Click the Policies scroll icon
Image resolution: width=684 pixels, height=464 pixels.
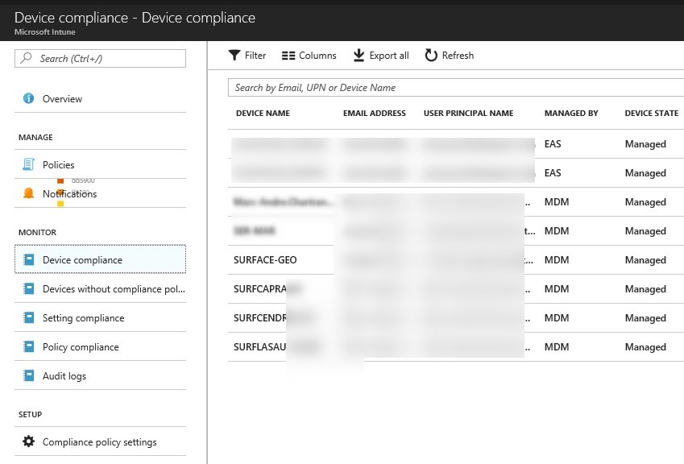point(28,164)
